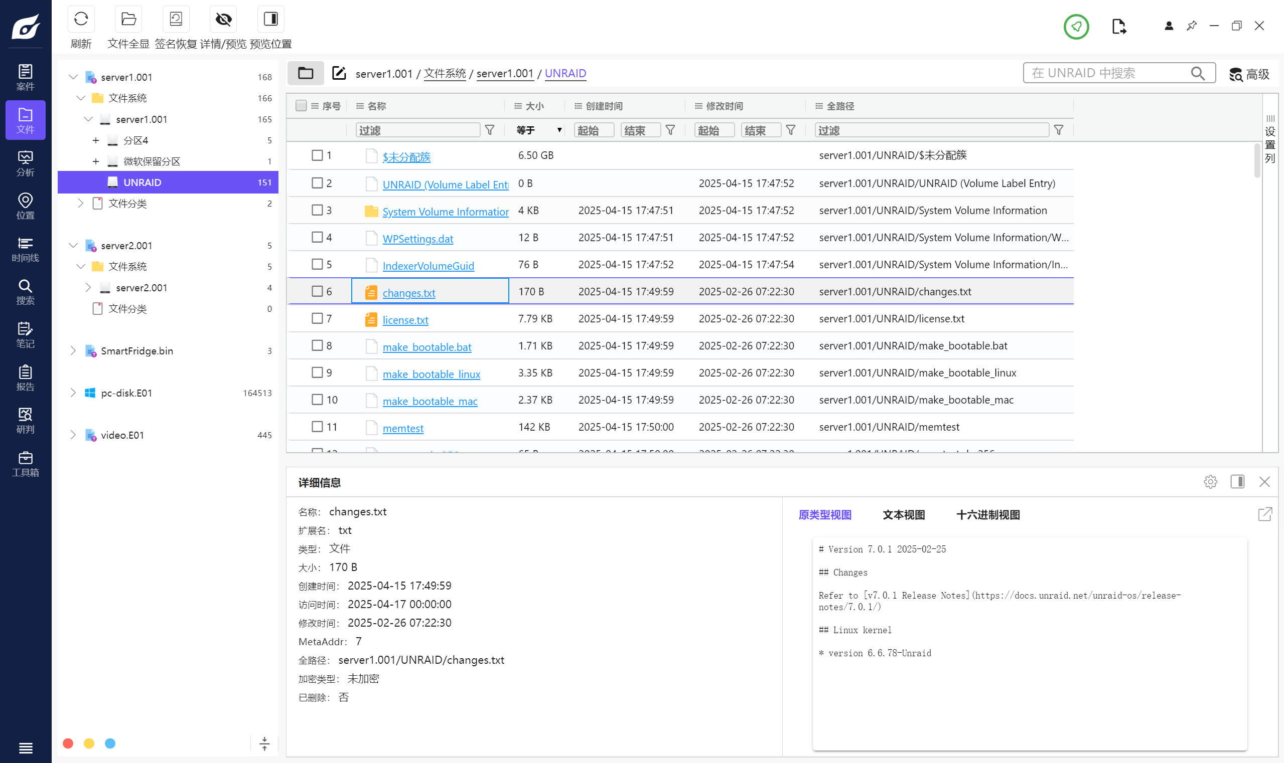Image resolution: width=1284 pixels, height=763 pixels.
Task: Check the box for row 1 $未分配簇
Action: (x=317, y=155)
